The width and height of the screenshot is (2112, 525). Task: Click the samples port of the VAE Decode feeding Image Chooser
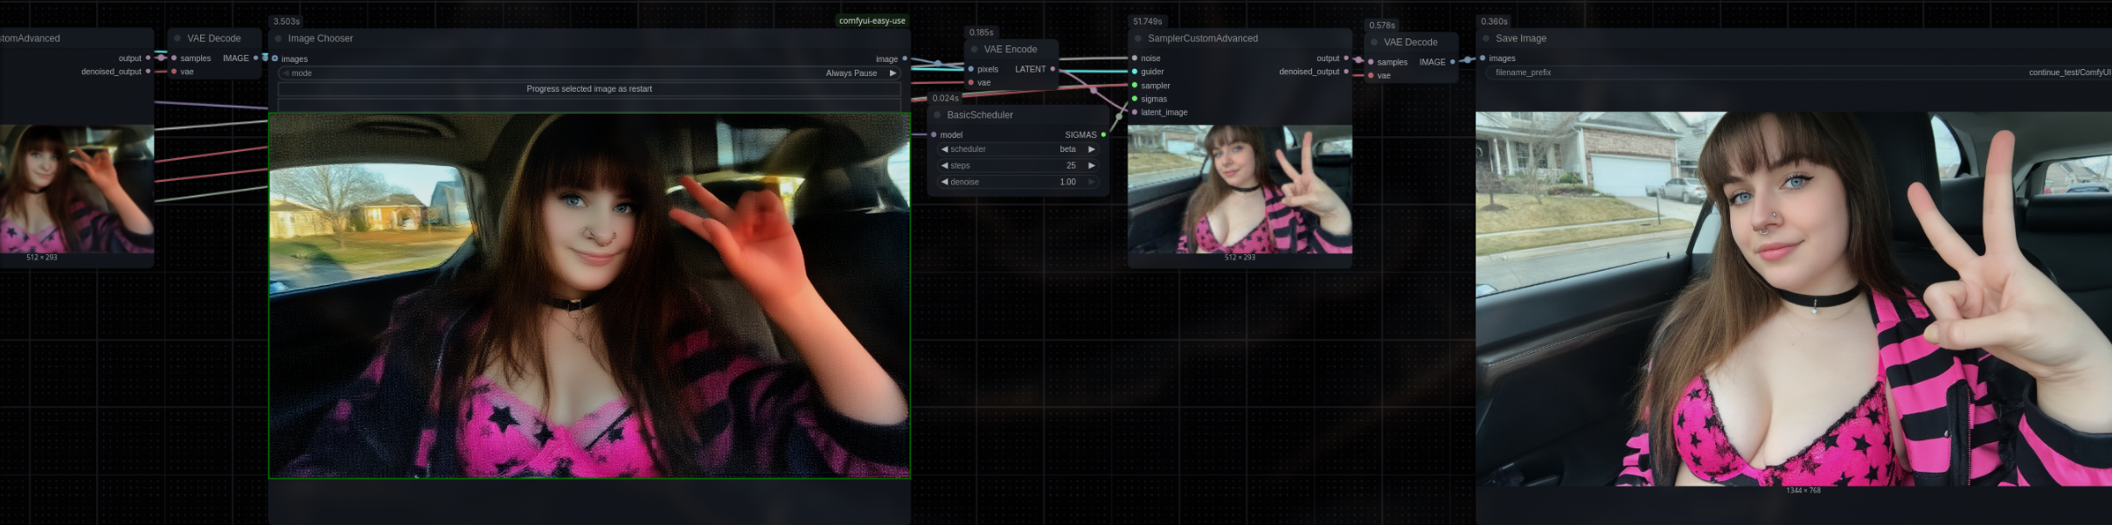click(x=174, y=59)
